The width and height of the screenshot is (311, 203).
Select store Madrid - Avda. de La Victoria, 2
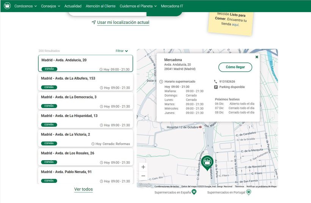[x=85, y=138]
